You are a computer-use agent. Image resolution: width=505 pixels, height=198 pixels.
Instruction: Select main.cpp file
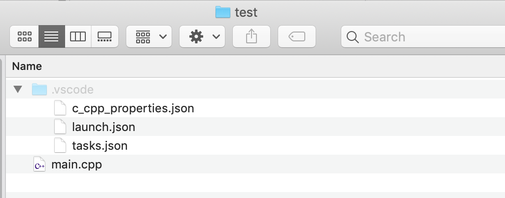[76, 165]
